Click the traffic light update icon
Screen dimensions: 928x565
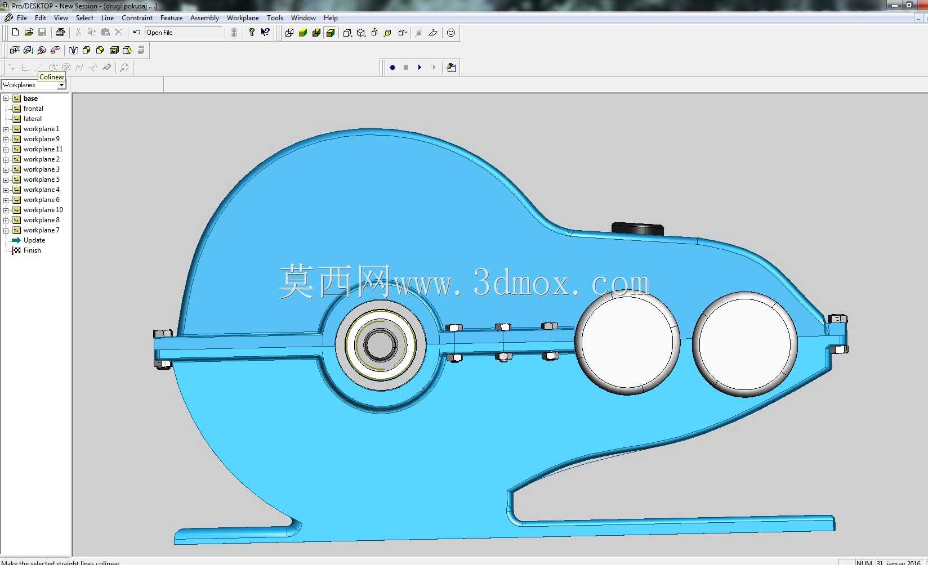pyautogui.click(x=234, y=33)
